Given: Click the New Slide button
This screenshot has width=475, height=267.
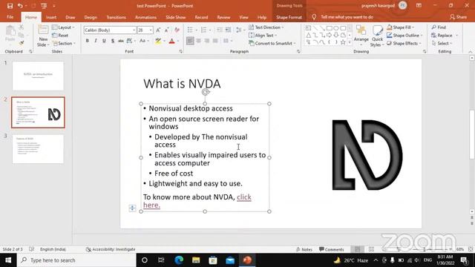Looking at the screenshot, I should click(x=43, y=36).
